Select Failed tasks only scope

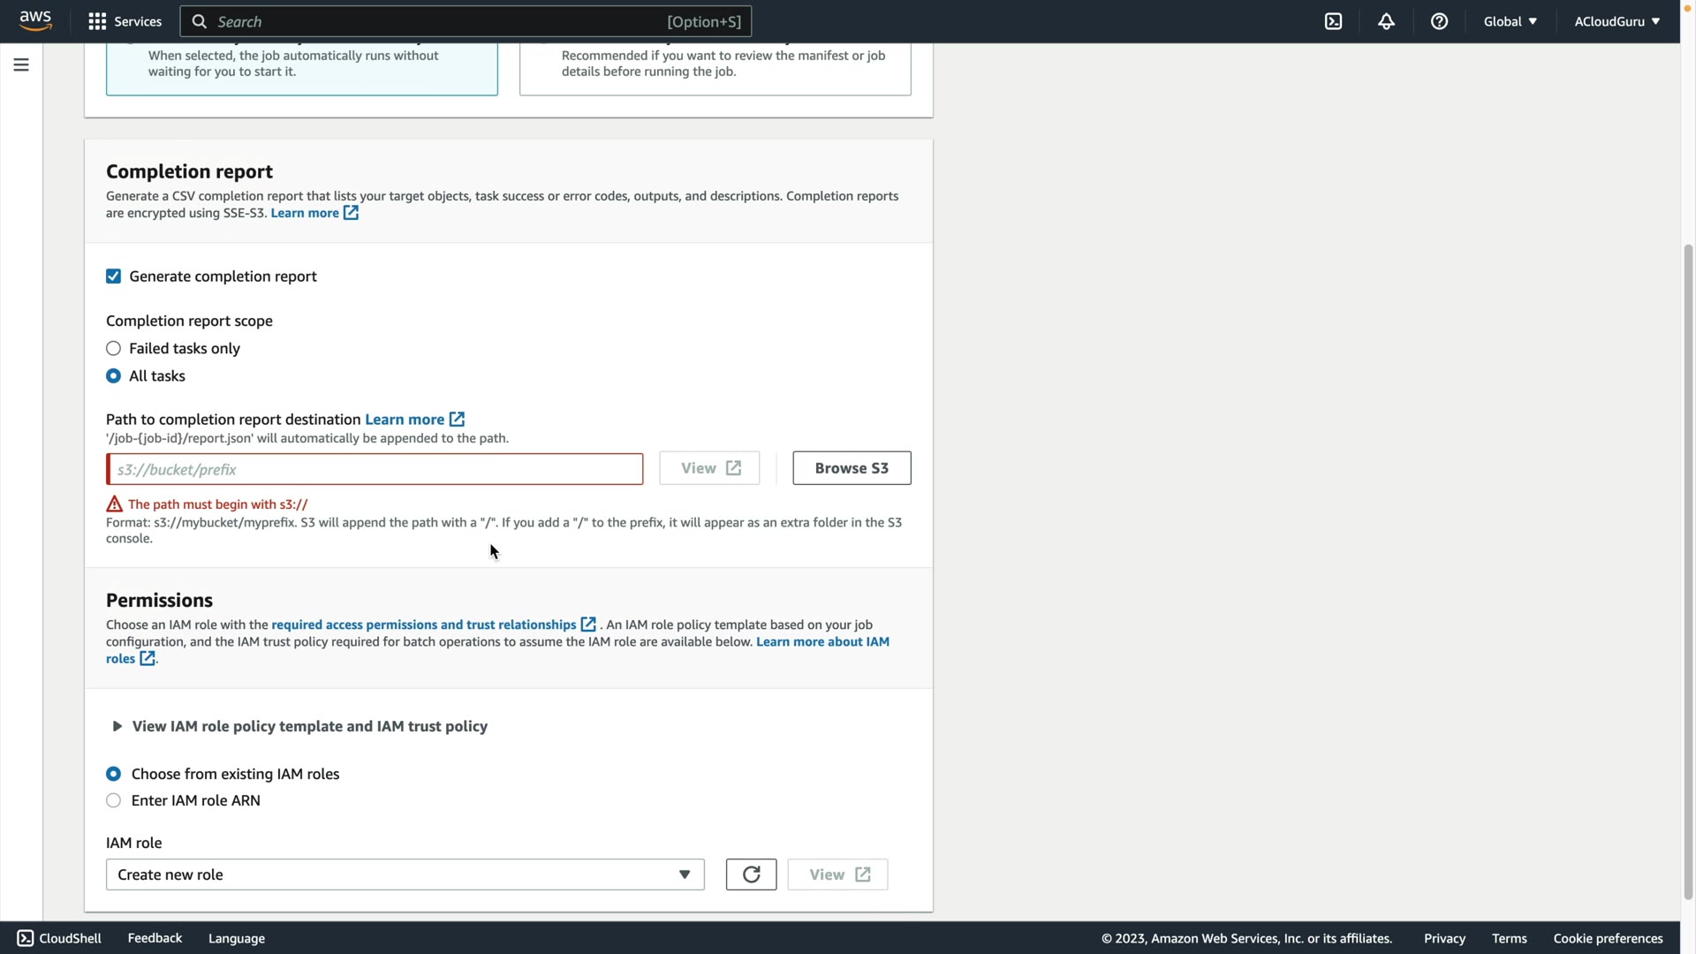coord(113,349)
